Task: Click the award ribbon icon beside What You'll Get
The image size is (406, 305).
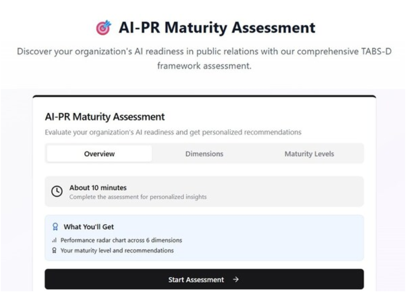Action: click(x=55, y=227)
